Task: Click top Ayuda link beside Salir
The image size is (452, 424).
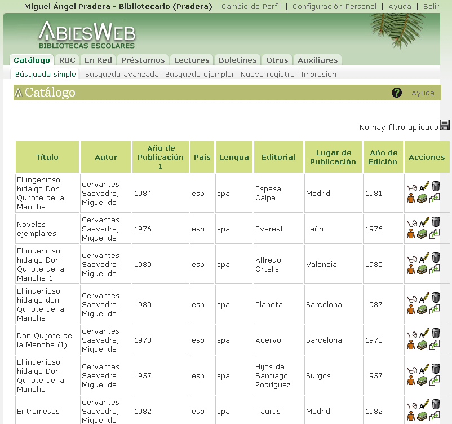Action: point(400,6)
